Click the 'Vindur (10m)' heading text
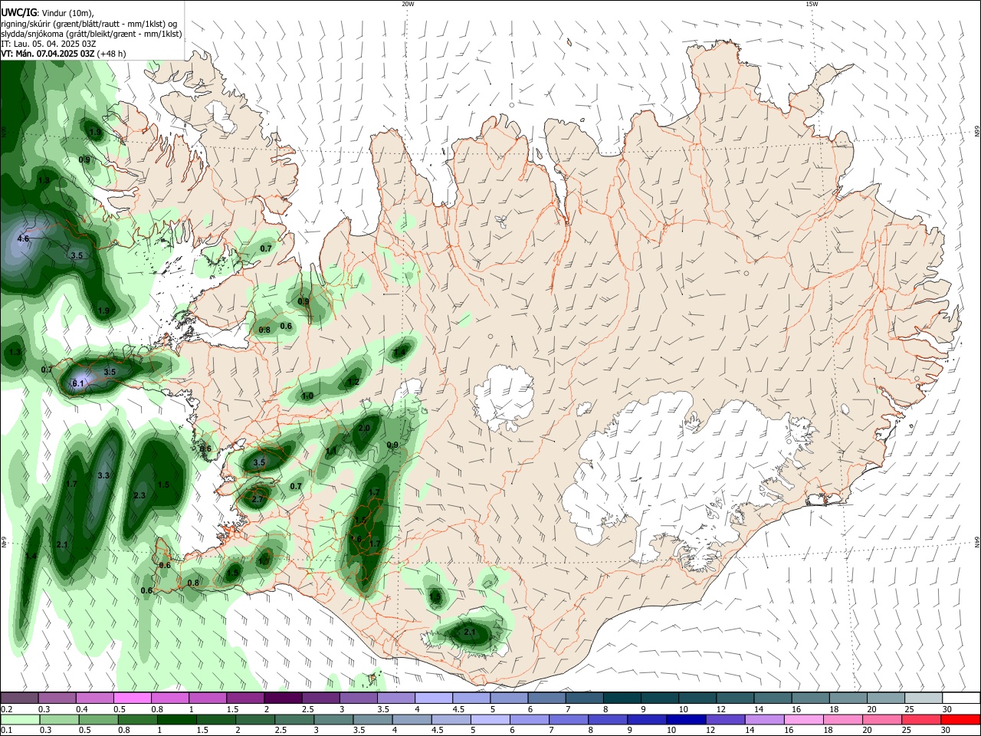981x736 pixels. 66,13
